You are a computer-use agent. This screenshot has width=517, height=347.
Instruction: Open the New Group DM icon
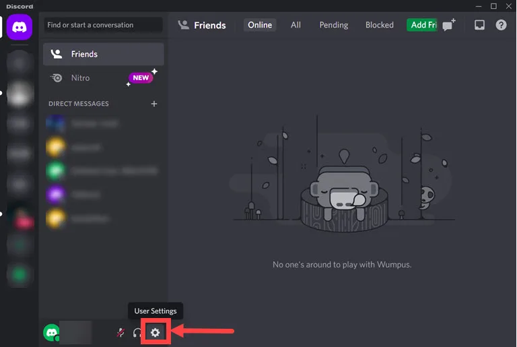449,25
